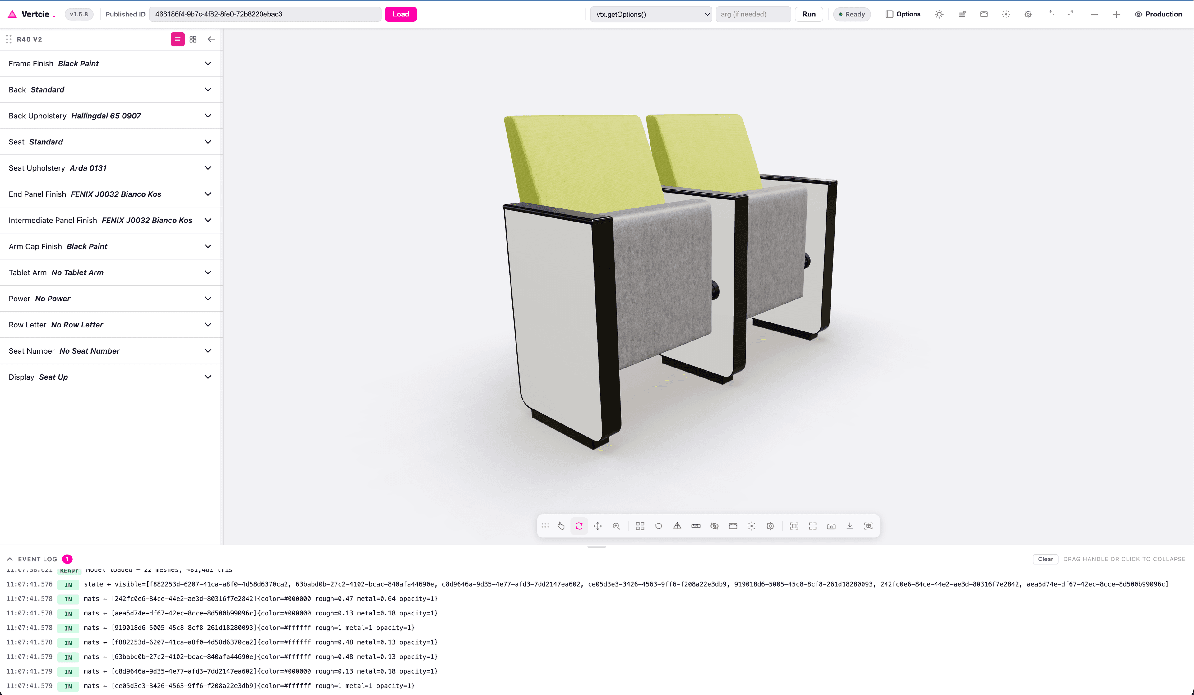Open the bottom toolbar gear settings icon
1194x695 pixels.
coord(771,526)
